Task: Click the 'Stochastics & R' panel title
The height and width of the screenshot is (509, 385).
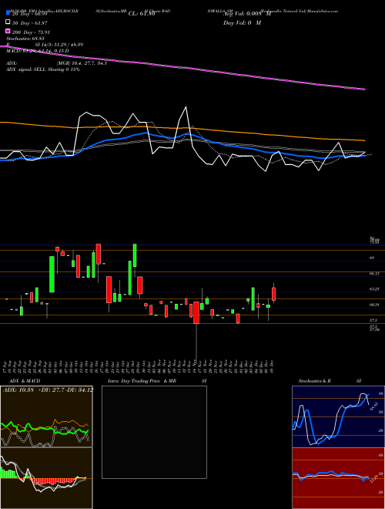Action: point(314,381)
